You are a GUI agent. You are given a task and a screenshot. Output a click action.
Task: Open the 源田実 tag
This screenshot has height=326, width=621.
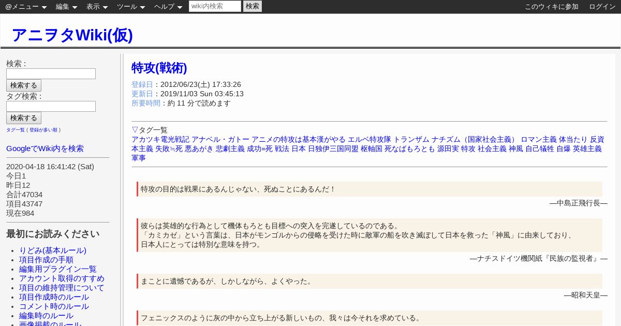[x=448, y=149]
